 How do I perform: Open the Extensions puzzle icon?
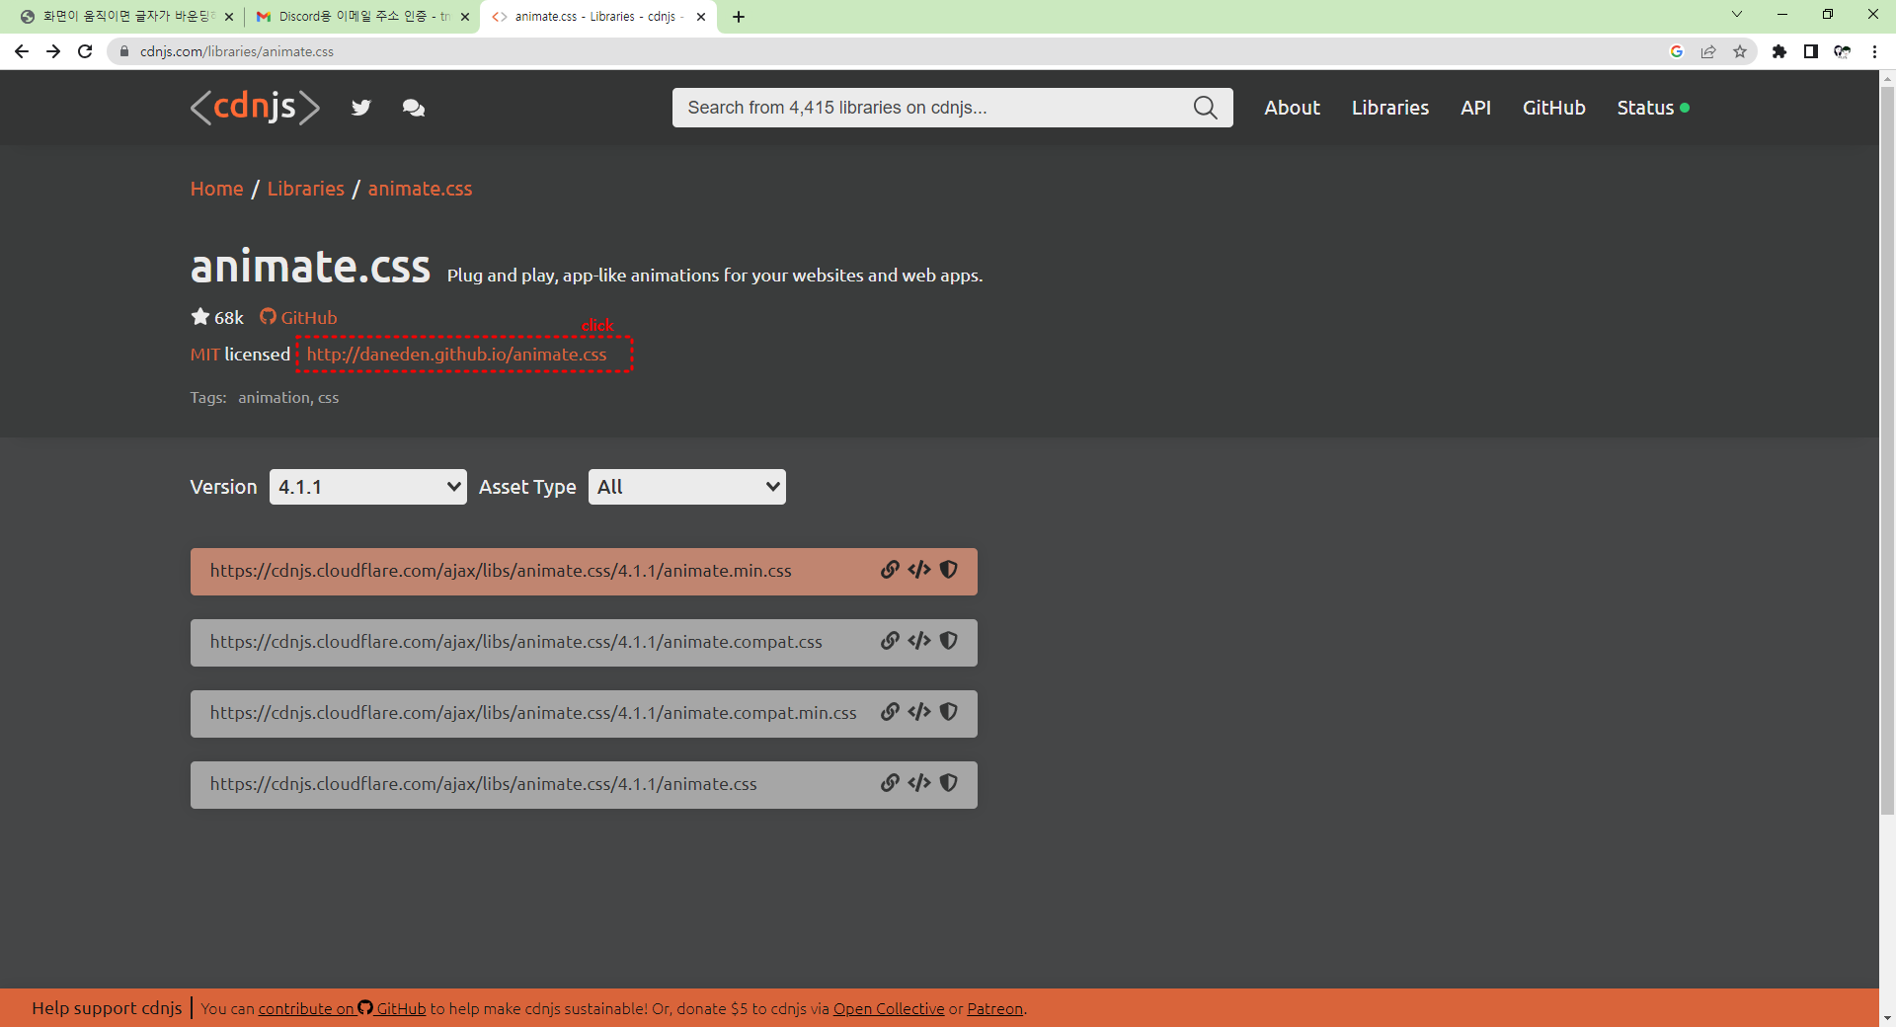(1779, 51)
